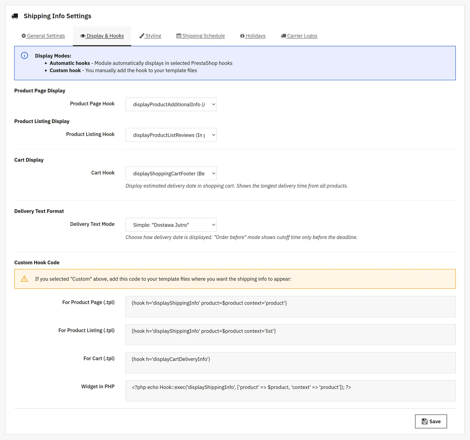The width and height of the screenshot is (470, 440).
Task: Click the Product Page Display heading
Action: pyautogui.click(x=40, y=91)
